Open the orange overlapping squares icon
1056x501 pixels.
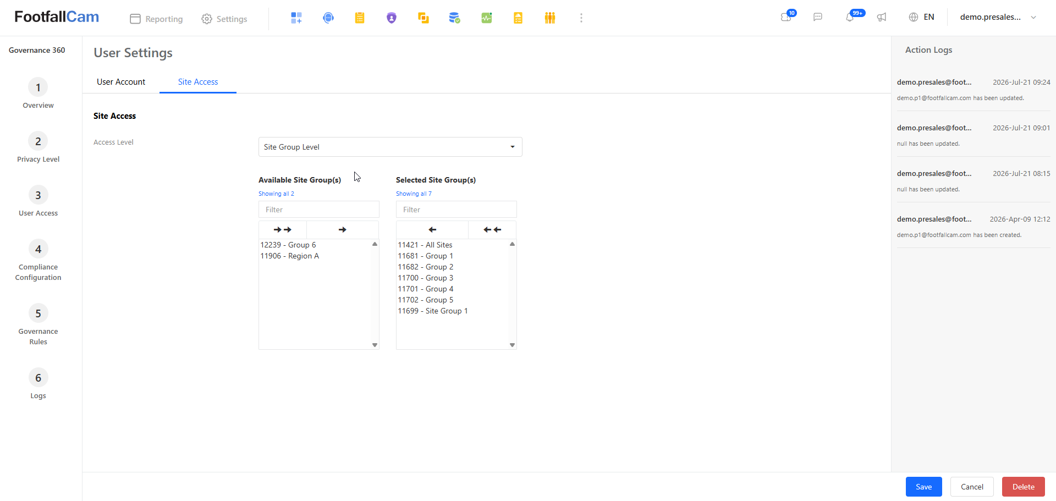[x=424, y=18]
